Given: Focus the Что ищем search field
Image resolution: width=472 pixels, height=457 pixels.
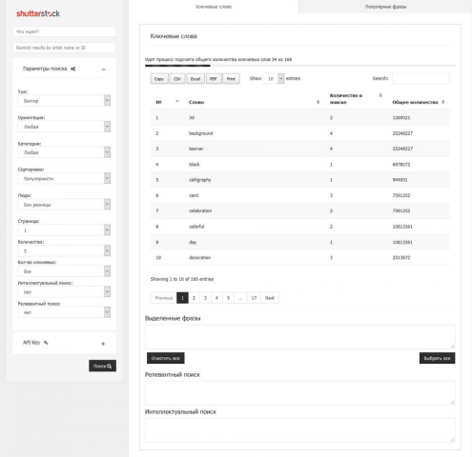Looking at the screenshot, I should pyautogui.click(x=64, y=31).
